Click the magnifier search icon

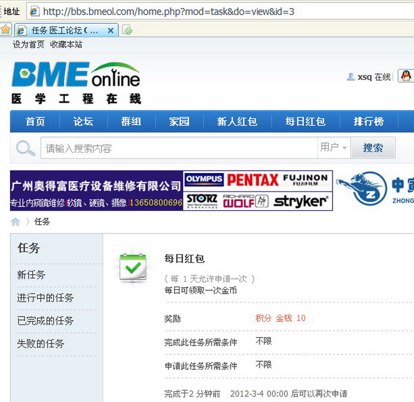click(25, 148)
